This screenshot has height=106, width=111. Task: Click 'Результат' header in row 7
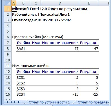(89, 43)
